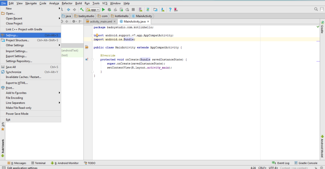Switch to the activity_main.xml tab

point(101,22)
